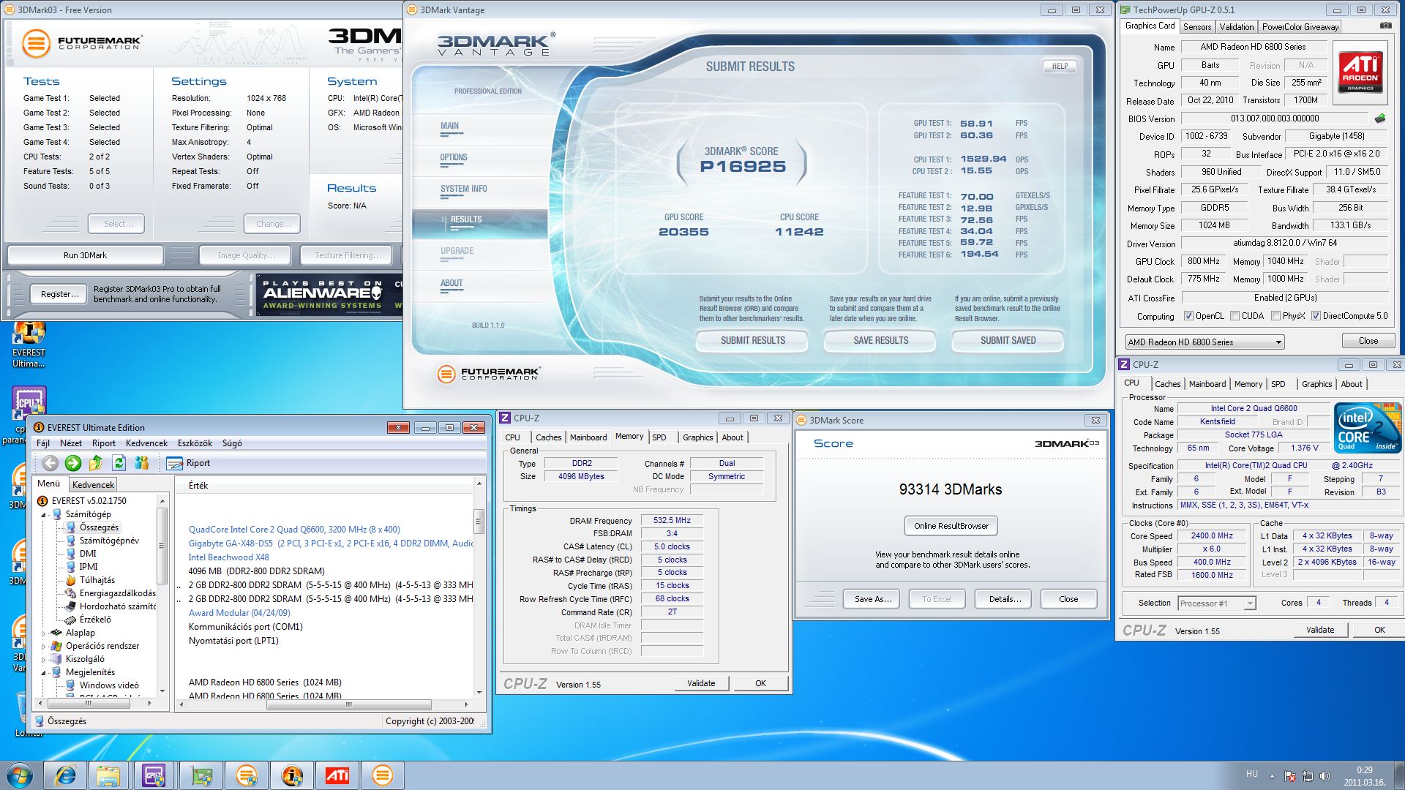Expand the Alaplap tree node in EVEREST
1405x790 pixels.
point(43,633)
